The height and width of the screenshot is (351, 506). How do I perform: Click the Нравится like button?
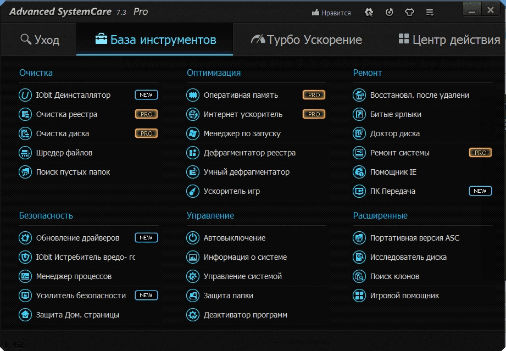(331, 13)
